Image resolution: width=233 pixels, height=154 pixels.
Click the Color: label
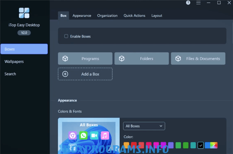pos(128,137)
